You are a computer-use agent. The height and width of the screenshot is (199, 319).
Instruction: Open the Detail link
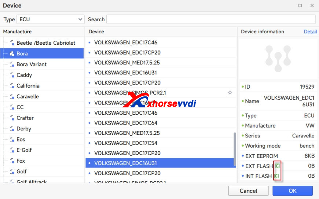(310, 32)
